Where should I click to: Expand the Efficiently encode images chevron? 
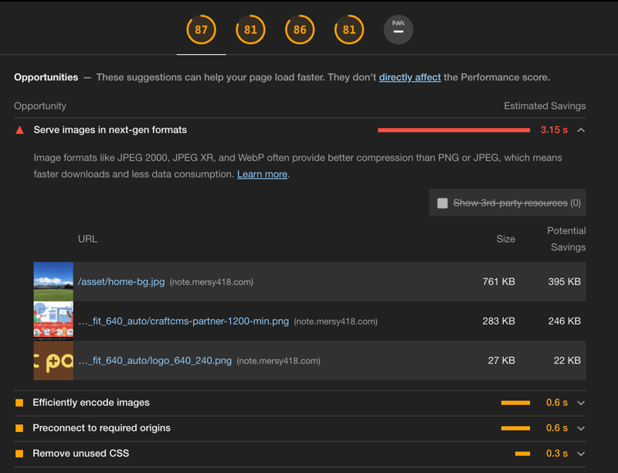tap(581, 403)
